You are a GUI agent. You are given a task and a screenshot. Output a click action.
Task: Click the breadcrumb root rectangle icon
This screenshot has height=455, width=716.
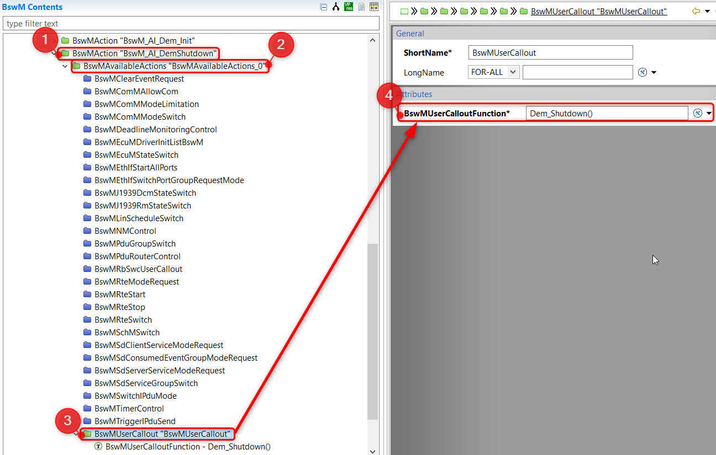pos(404,11)
